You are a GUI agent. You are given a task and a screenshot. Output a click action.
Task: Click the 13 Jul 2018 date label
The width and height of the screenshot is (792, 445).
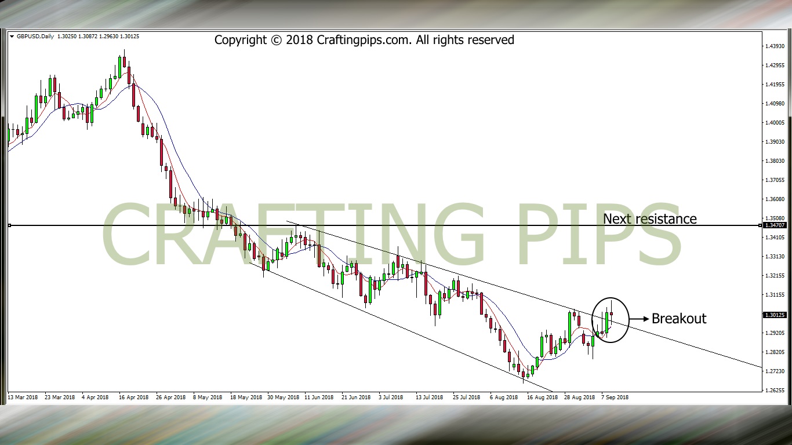point(429,397)
